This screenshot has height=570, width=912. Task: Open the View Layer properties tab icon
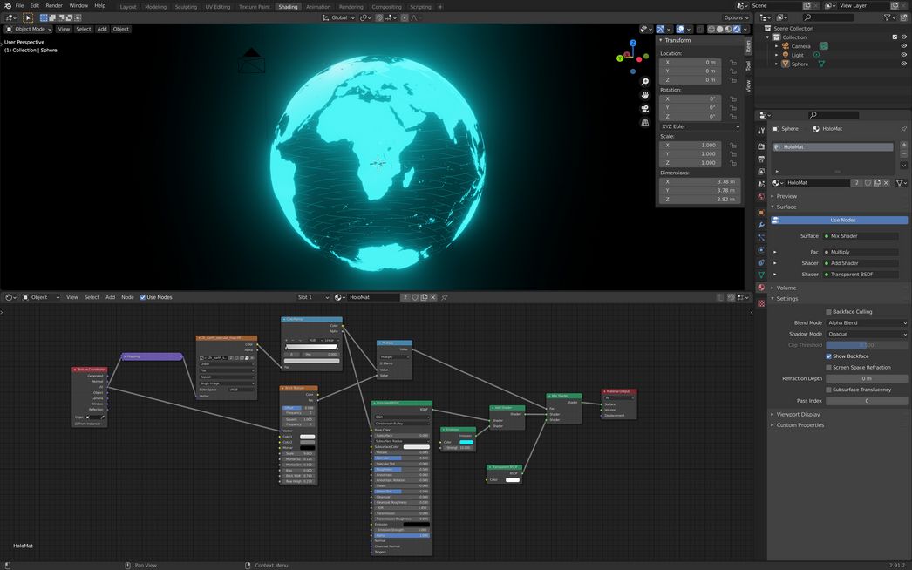(x=761, y=172)
